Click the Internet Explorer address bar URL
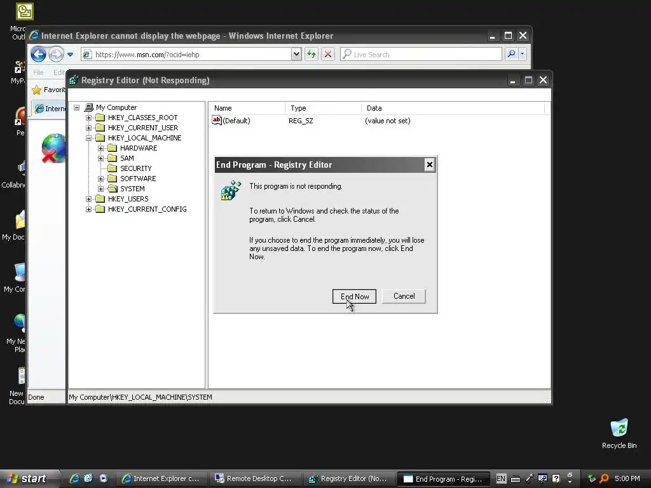This screenshot has height=488, width=651. pyautogui.click(x=147, y=55)
